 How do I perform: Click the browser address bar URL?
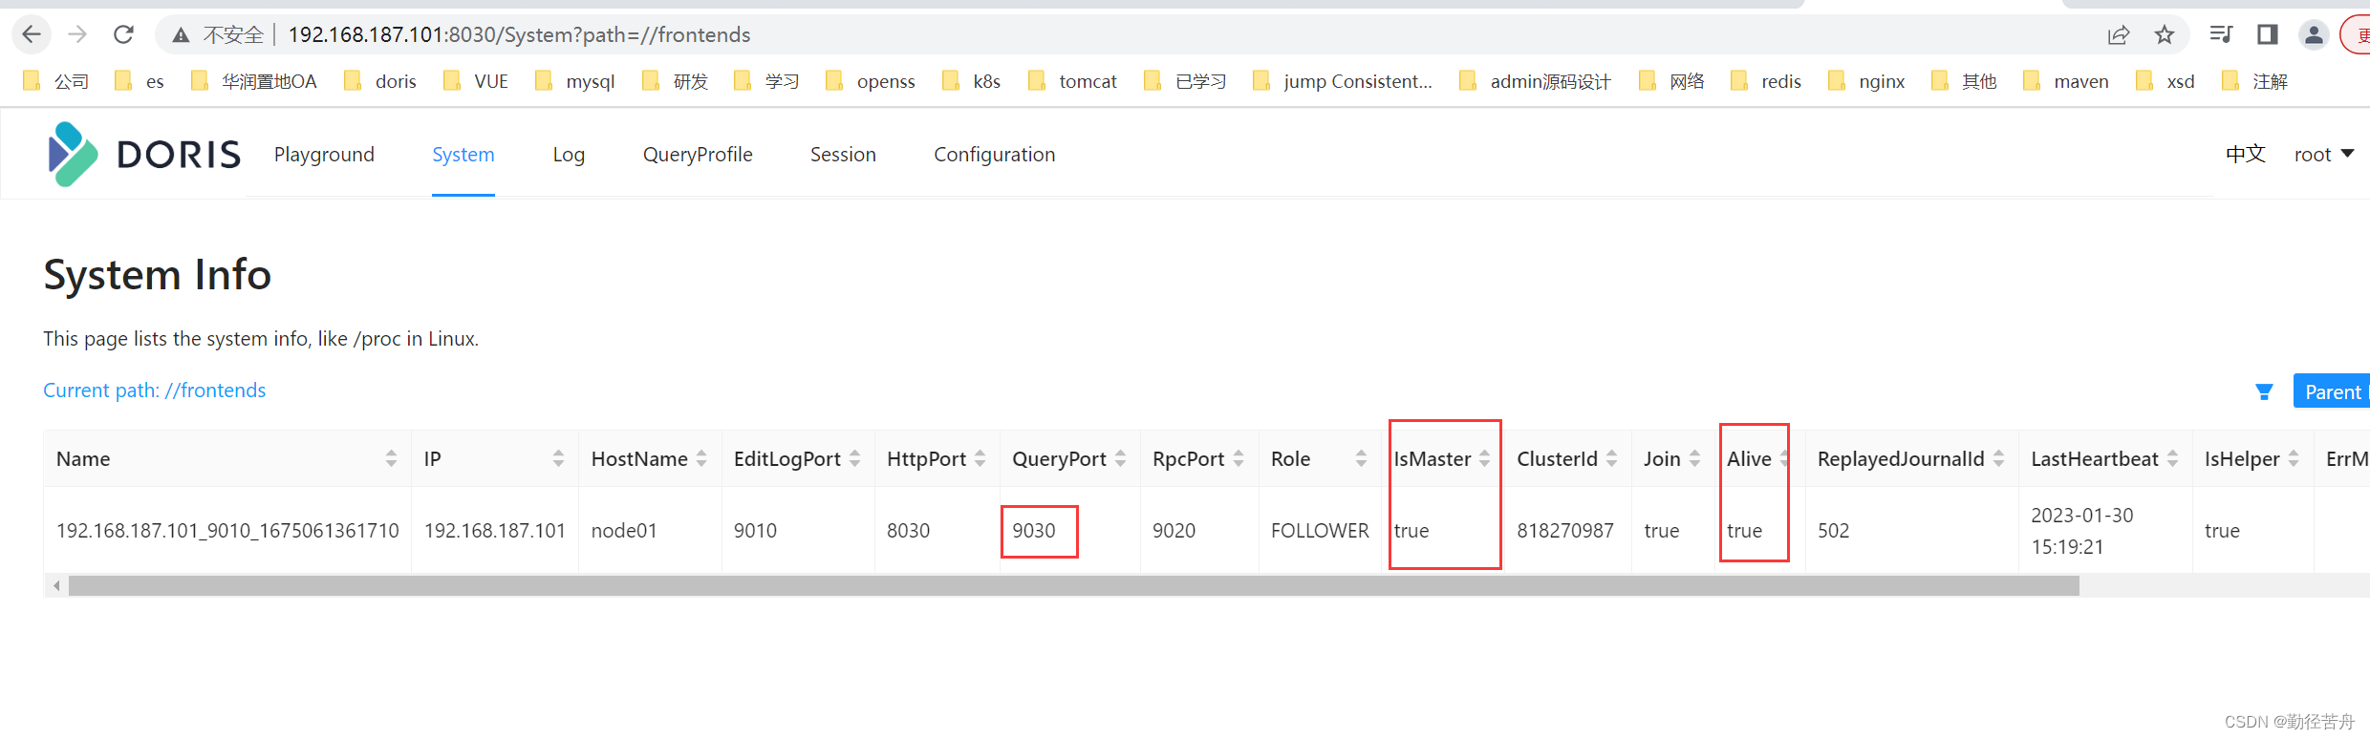tap(519, 35)
